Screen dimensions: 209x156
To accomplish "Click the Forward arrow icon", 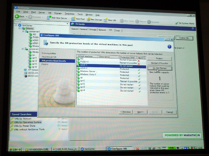I will click(x=30, y=17).
